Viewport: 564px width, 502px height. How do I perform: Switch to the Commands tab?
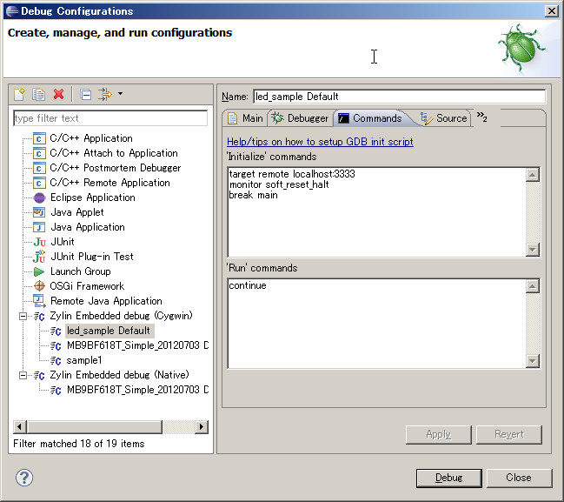coord(370,118)
